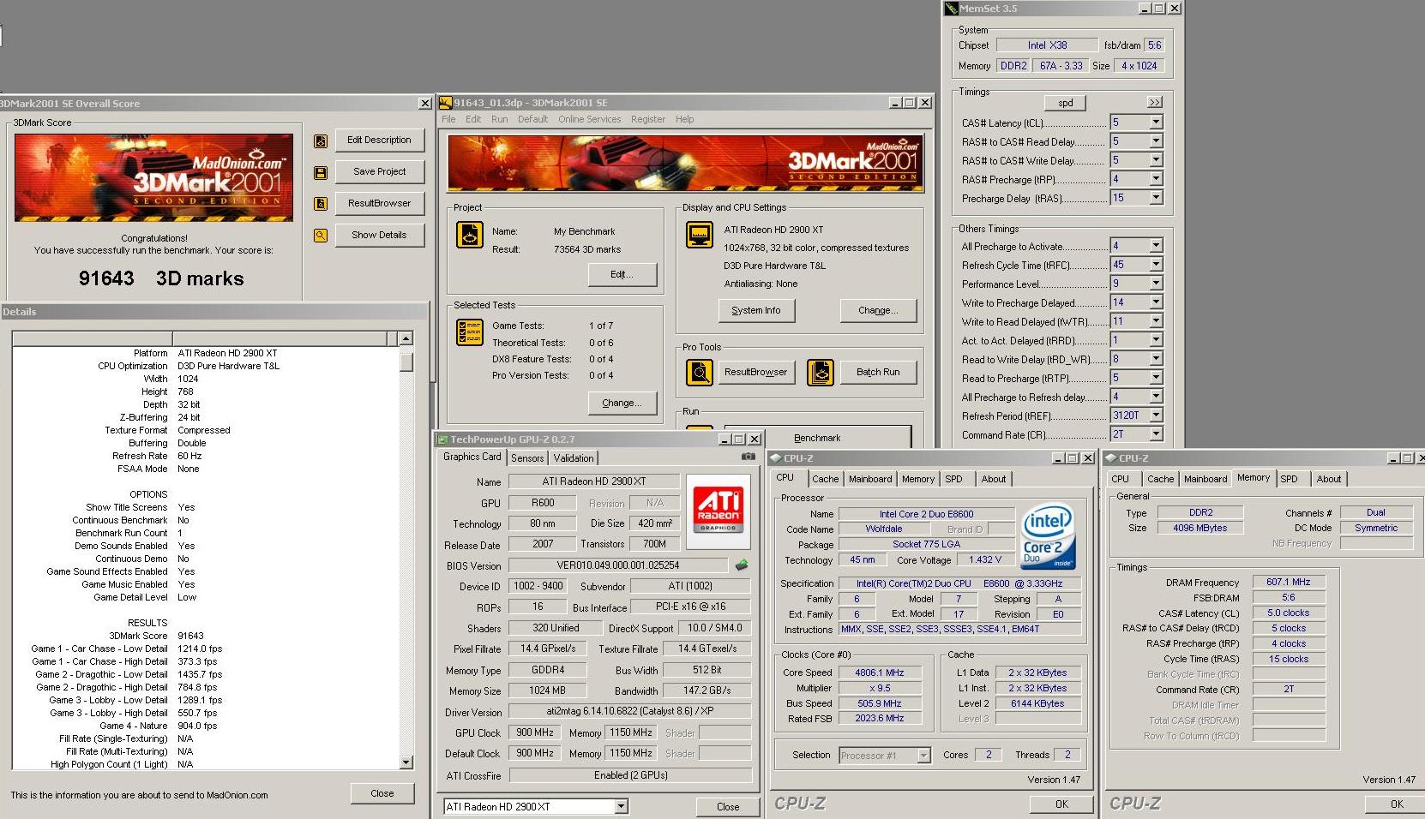Open Refresh Period (tREF) dropdown
Screen dimensions: 1425x819
[1156, 415]
